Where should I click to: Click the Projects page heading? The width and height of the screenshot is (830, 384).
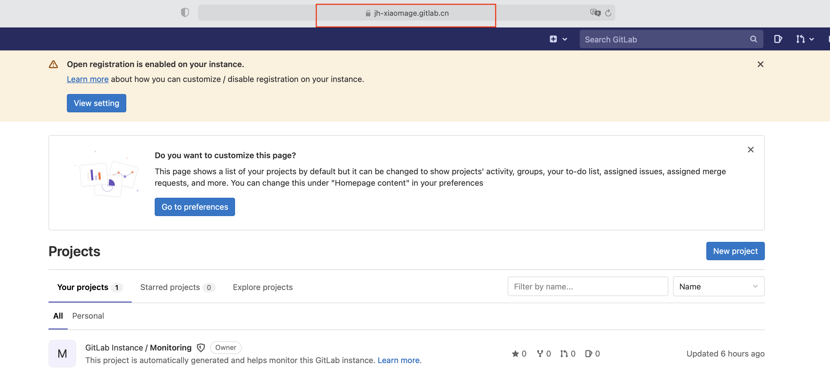click(x=74, y=251)
